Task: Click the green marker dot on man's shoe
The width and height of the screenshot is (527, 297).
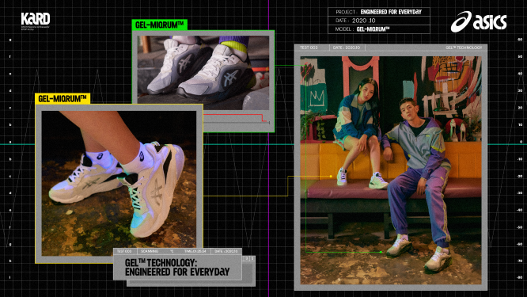Action: [381, 252]
